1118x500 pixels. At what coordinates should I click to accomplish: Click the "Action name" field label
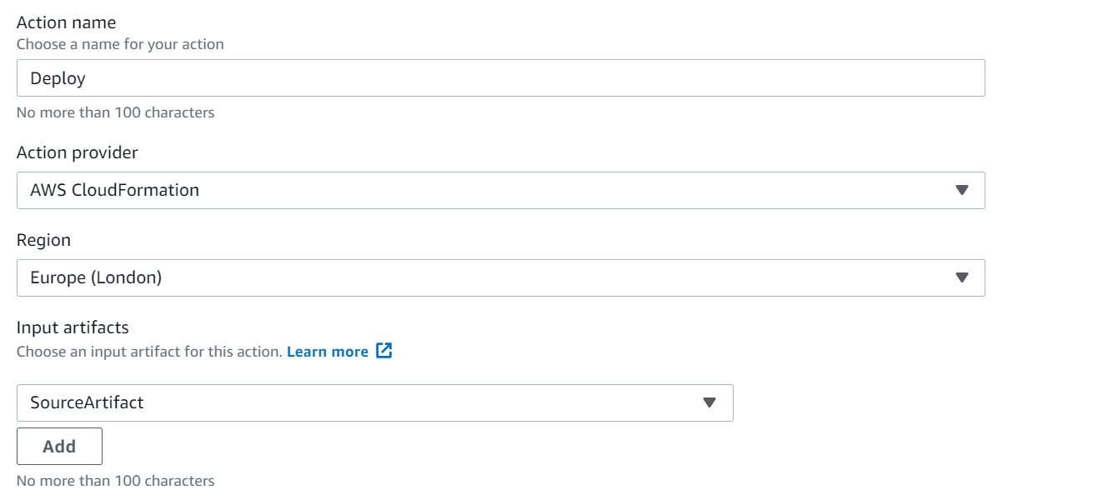67,22
